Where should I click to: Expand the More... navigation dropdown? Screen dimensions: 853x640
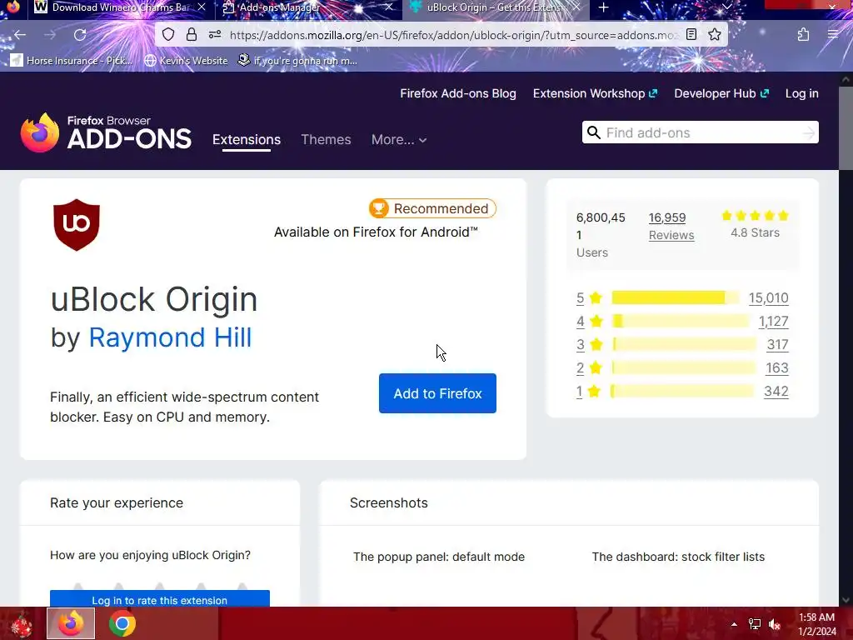click(x=399, y=140)
